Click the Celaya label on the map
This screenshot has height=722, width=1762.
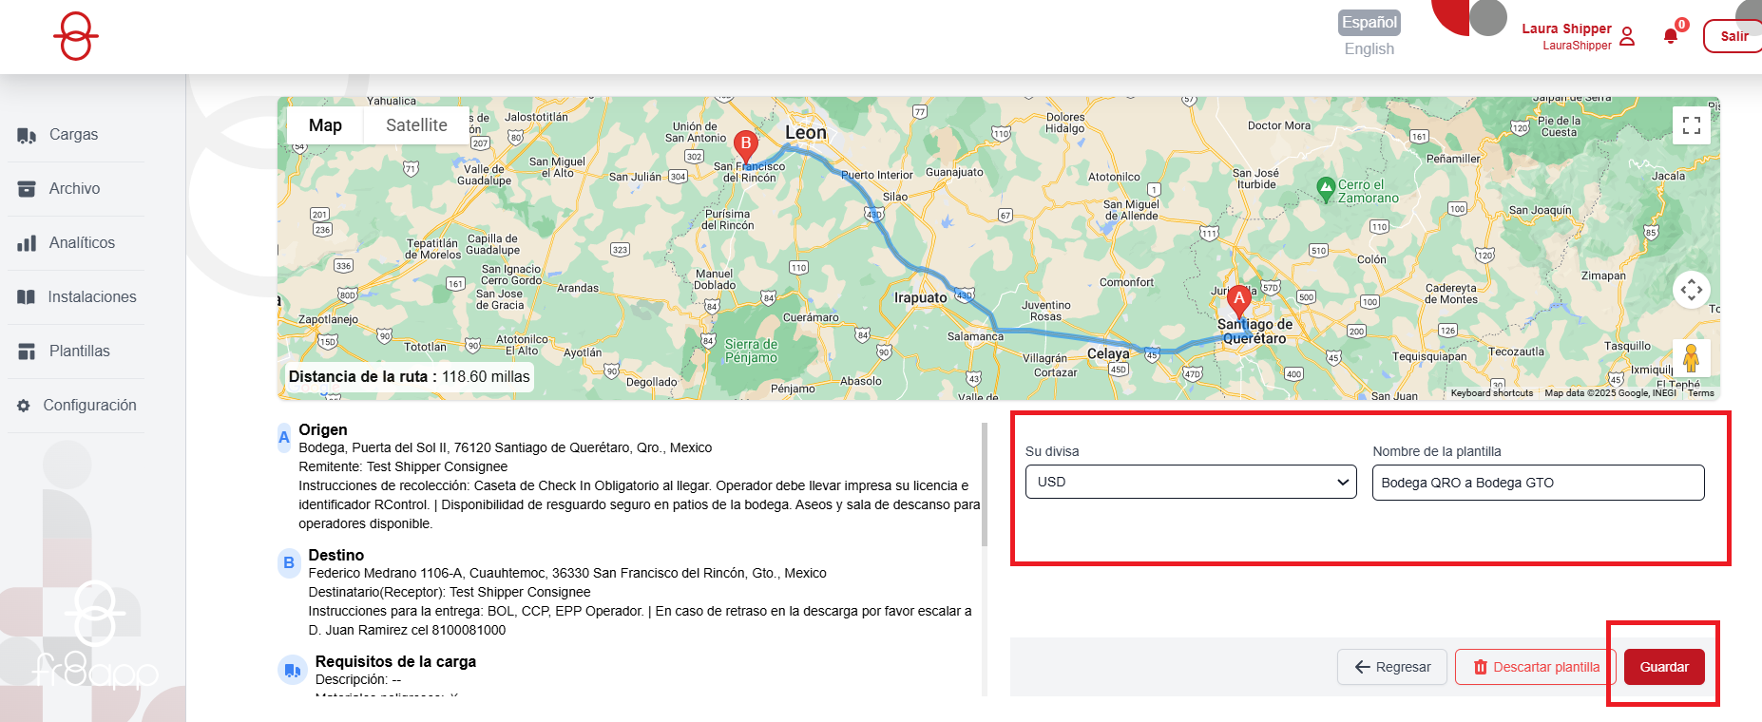coord(1108,353)
